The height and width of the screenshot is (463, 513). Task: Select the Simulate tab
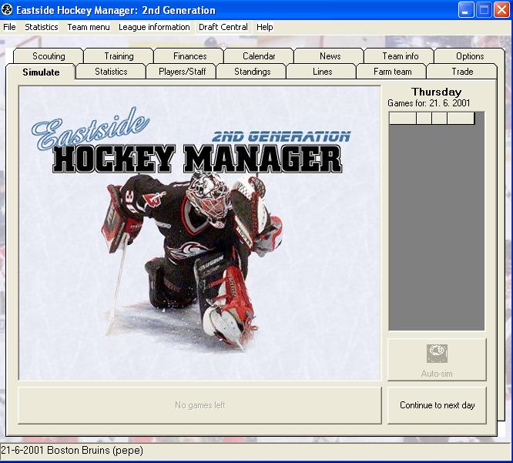click(41, 72)
